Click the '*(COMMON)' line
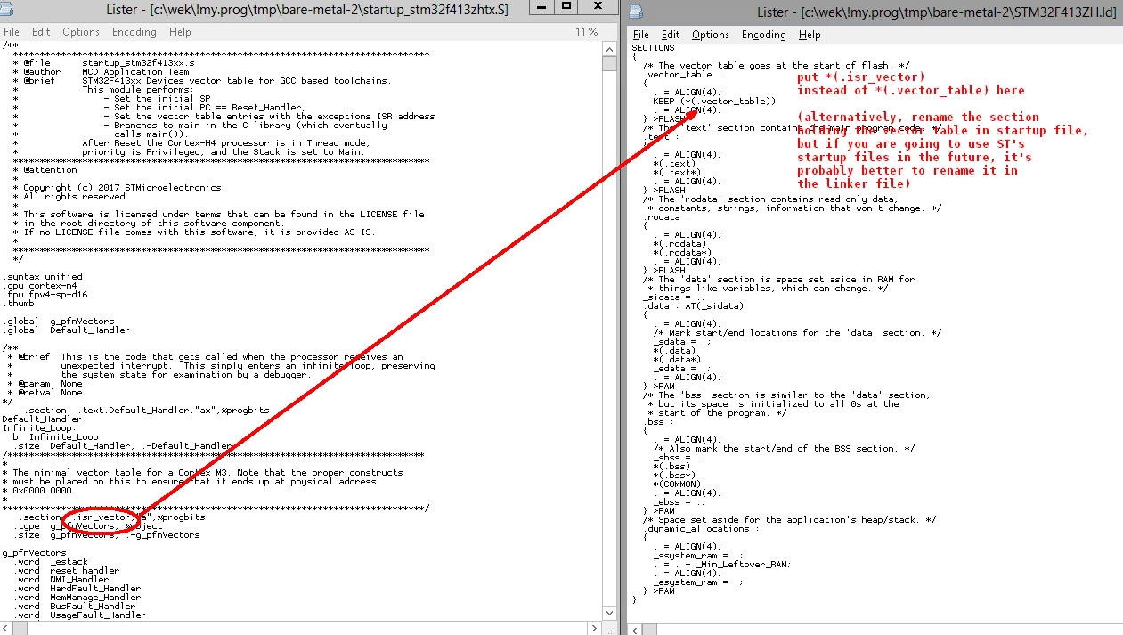1123x635 pixels. click(677, 484)
